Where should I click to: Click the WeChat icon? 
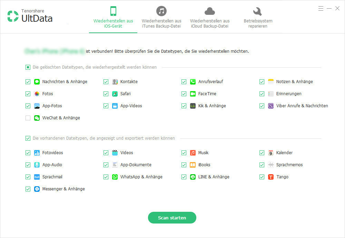point(37,118)
